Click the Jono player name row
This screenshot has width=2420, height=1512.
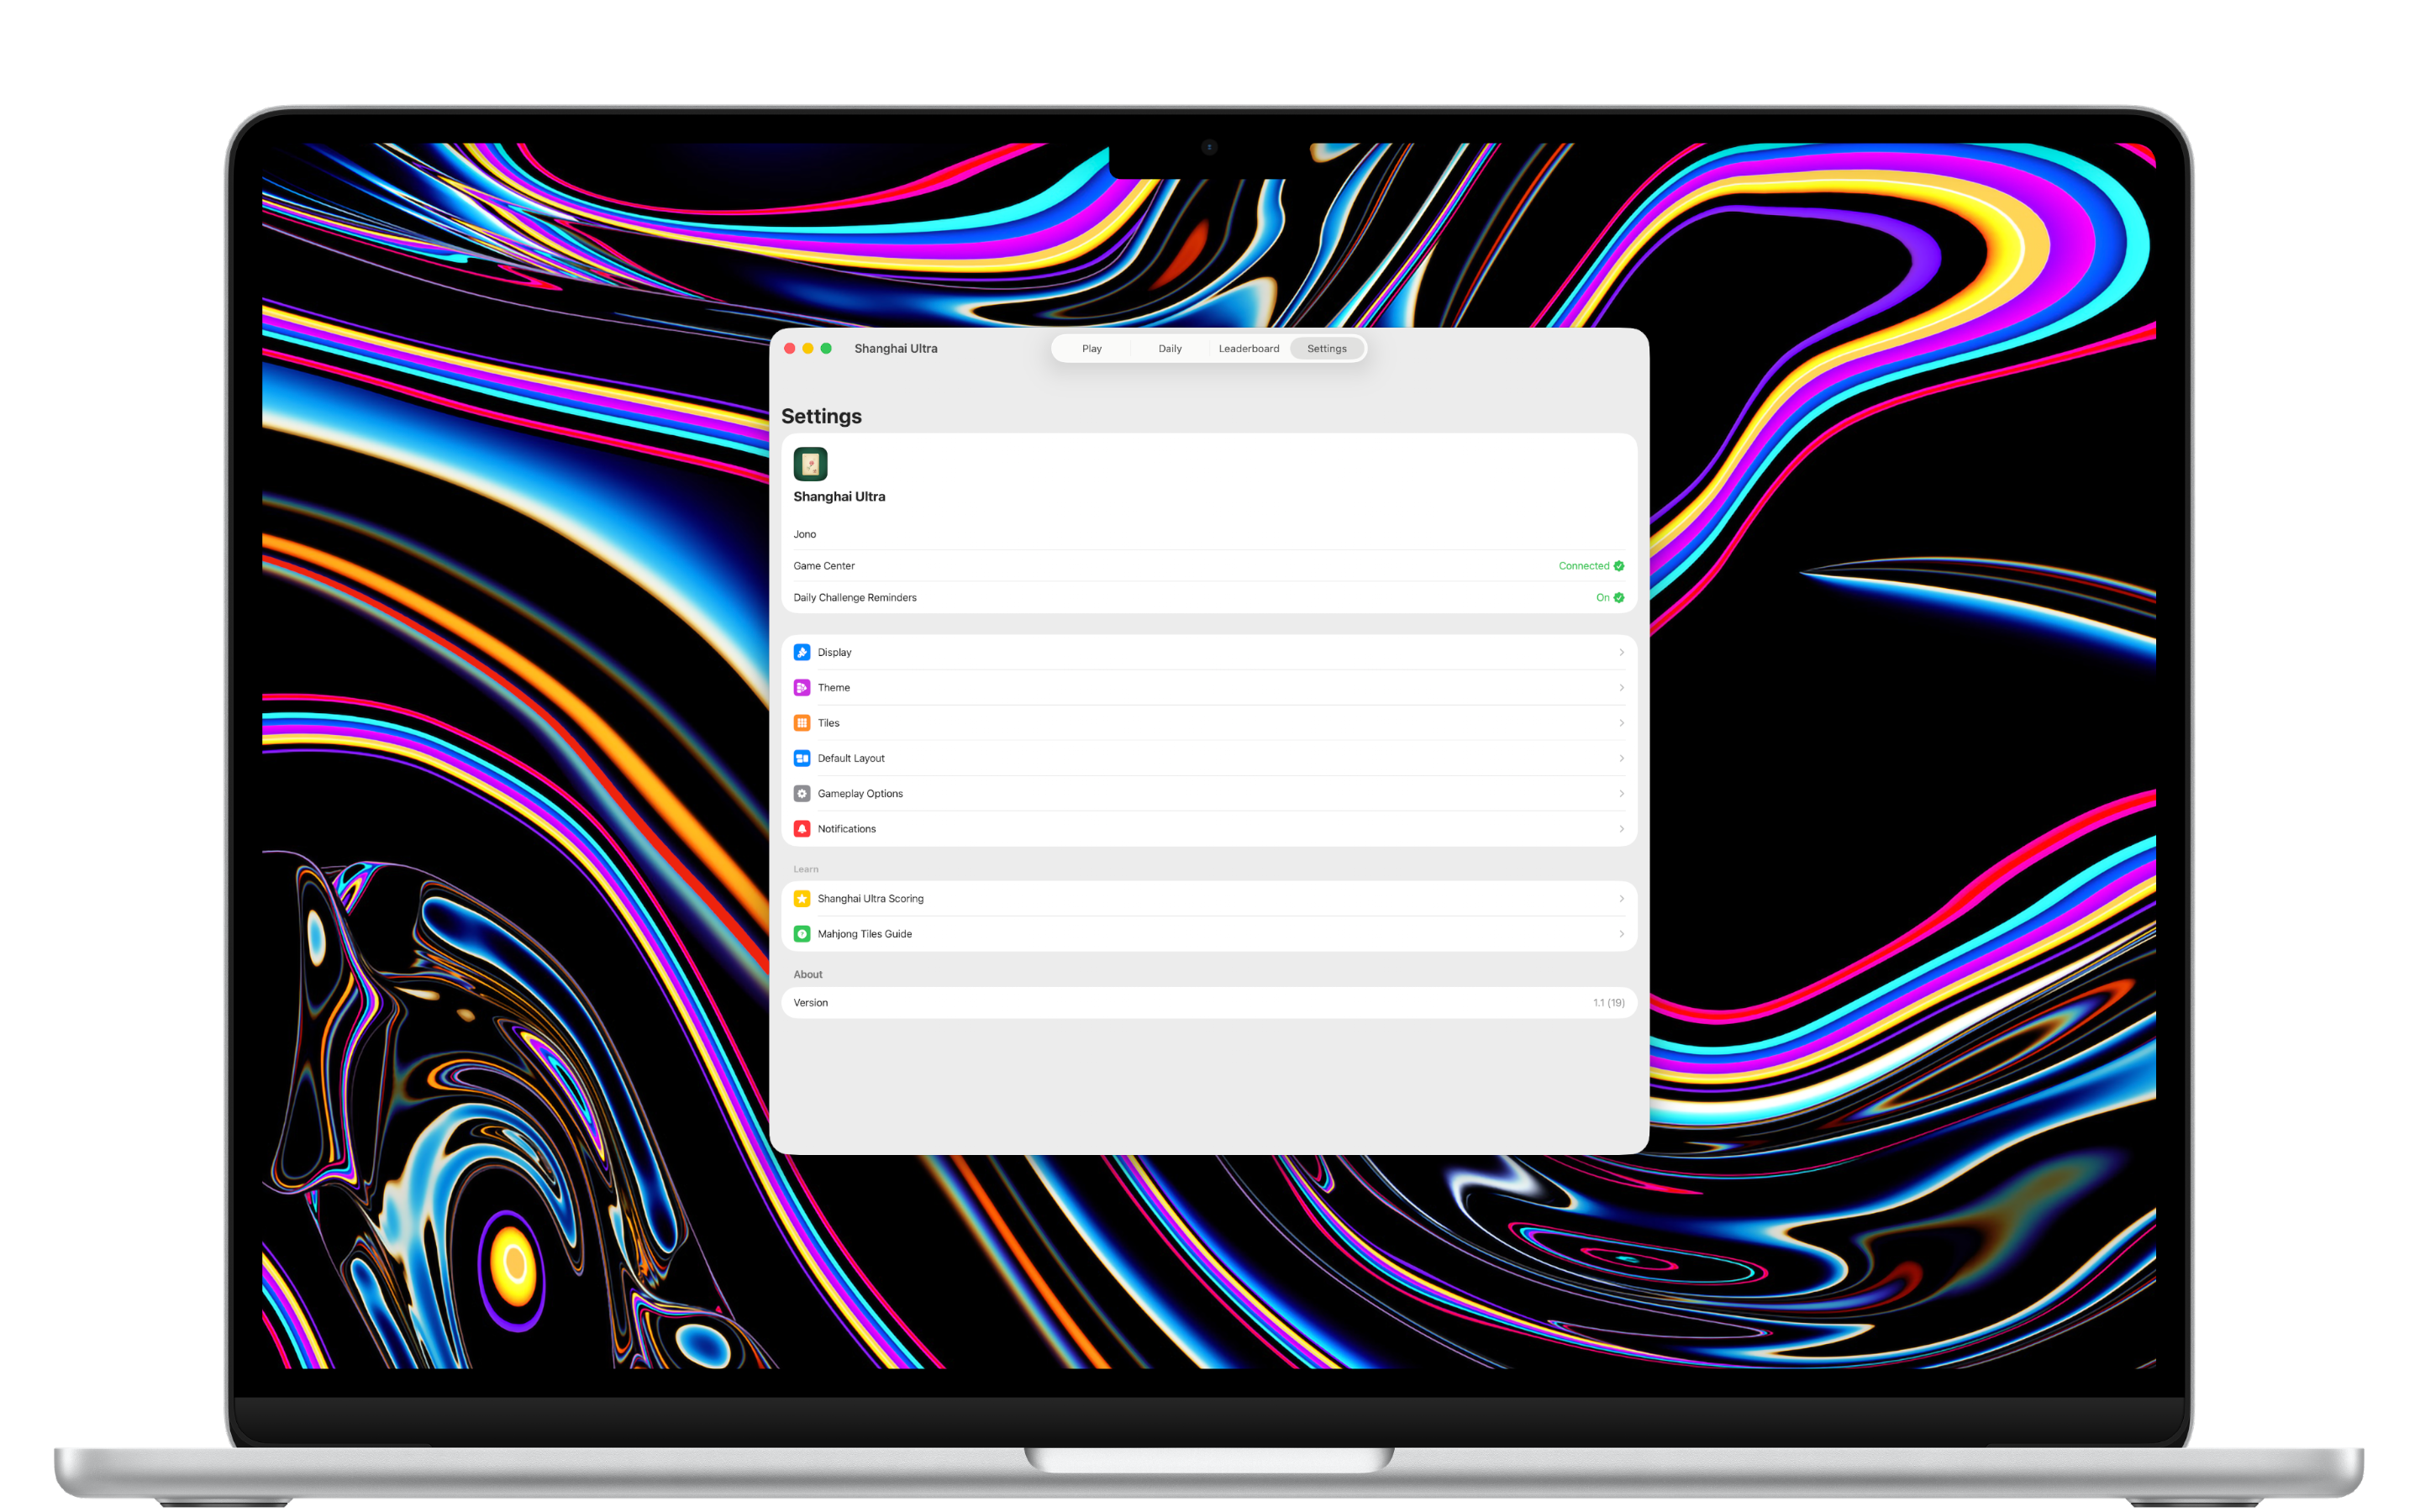pos(805,534)
